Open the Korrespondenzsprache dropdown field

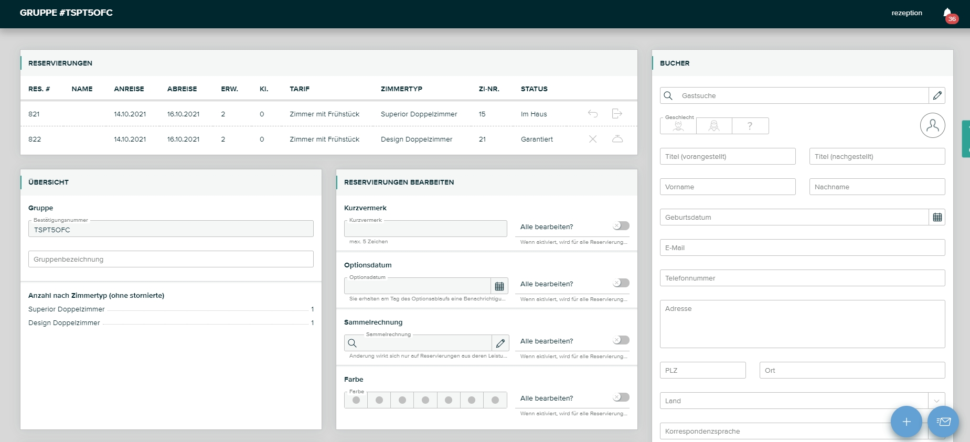click(776, 431)
